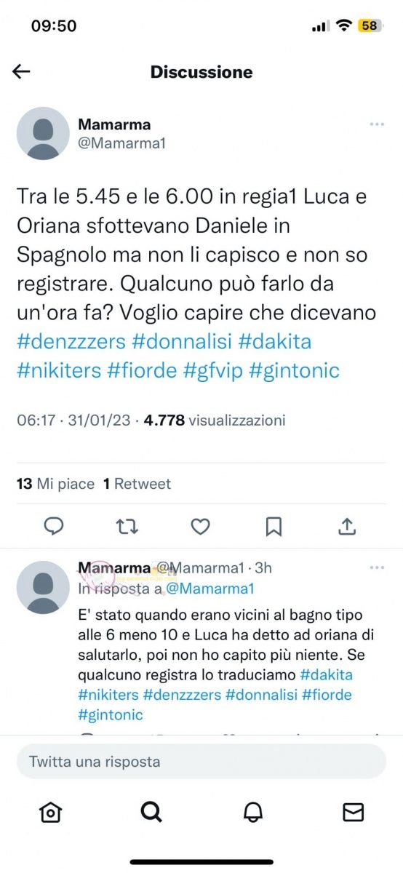
Task: Open the Messages envelope tab
Action: coord(353,812)
